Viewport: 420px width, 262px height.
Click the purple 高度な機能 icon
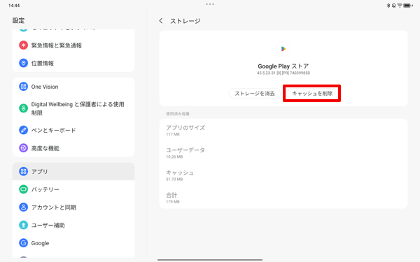pyautogui.click(x=23, y=148)
